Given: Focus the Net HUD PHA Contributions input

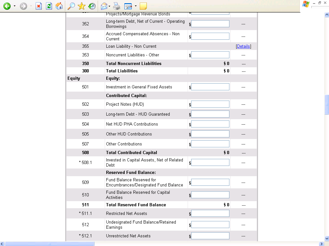Looking at the screenshot, I should tap(210, 124).
